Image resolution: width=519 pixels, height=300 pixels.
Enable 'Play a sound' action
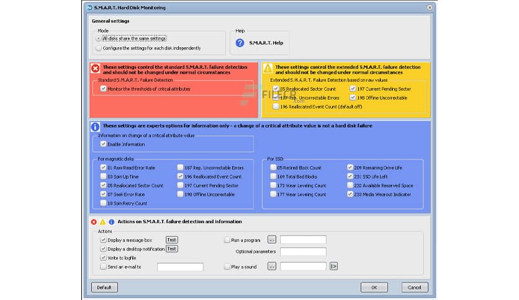[227, 267]
